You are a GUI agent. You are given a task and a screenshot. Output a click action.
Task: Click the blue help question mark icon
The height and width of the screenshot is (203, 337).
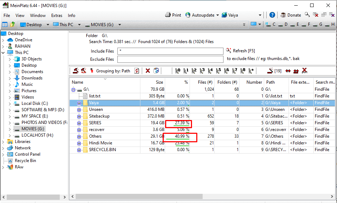click(x=272, y=15)
